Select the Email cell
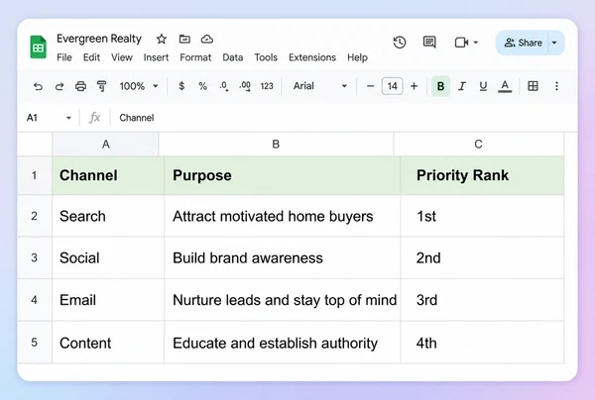595x400 pixels. click(x=108, y=300)
